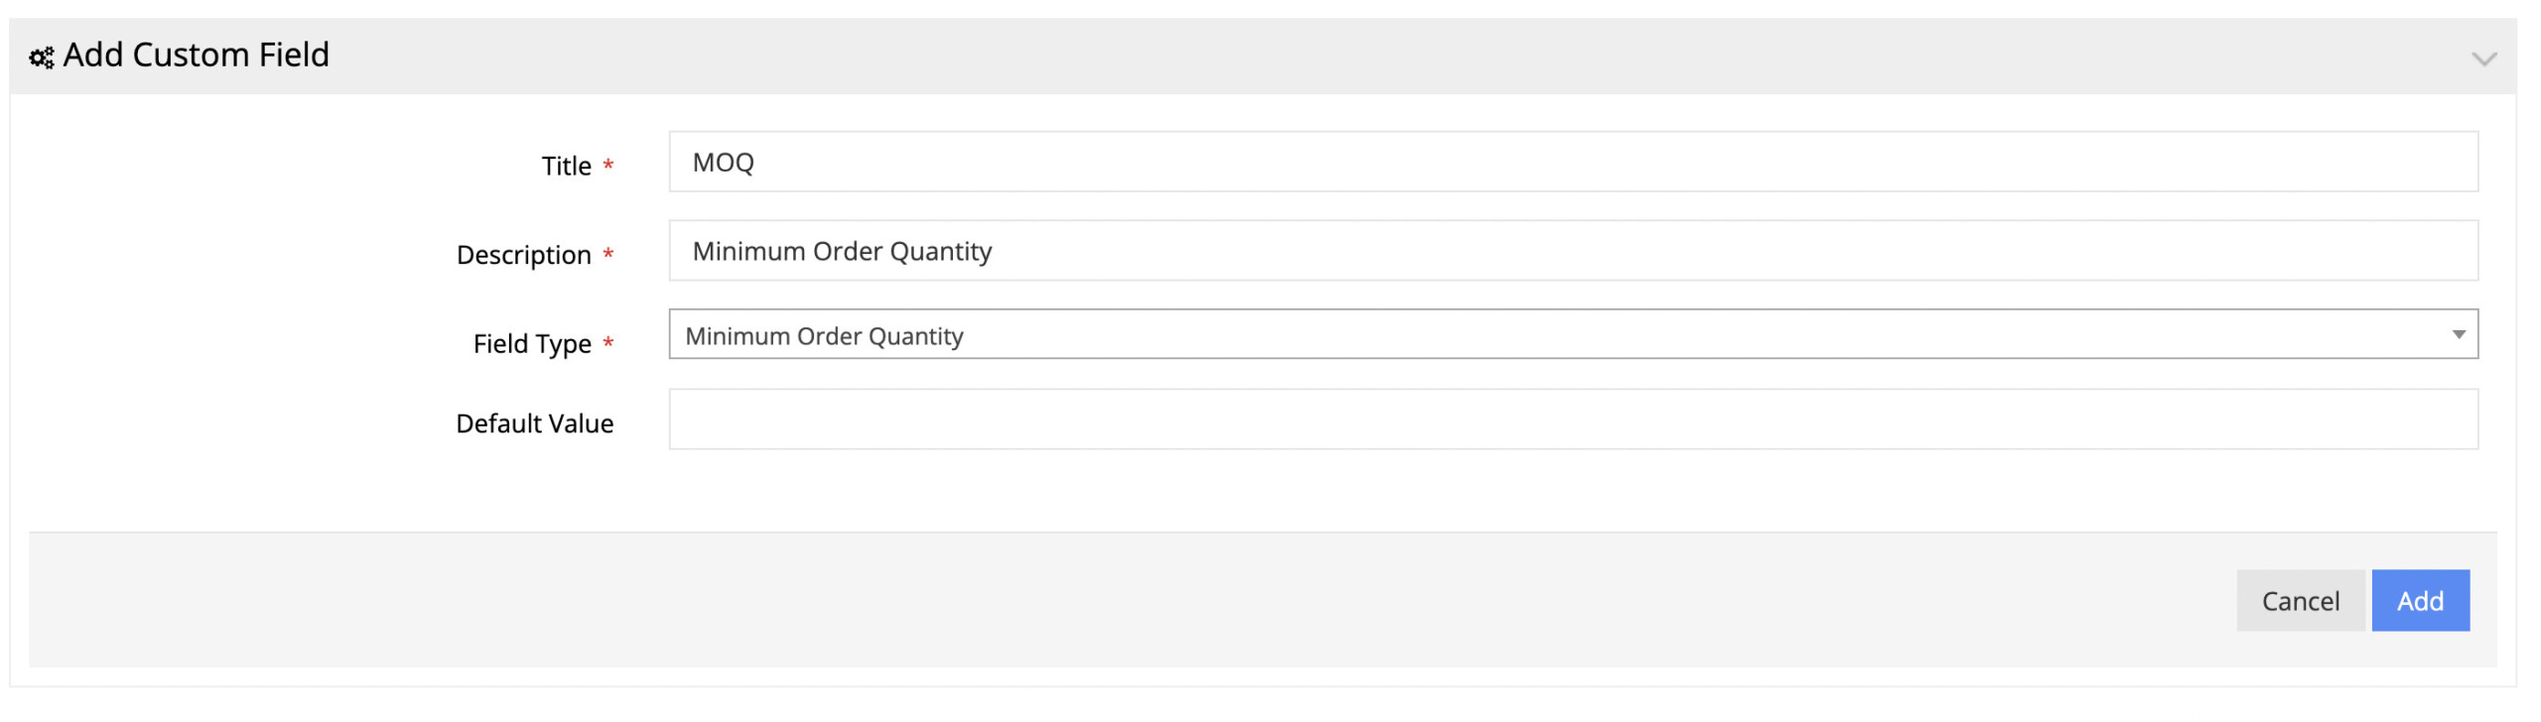Cancel adding the custom field

pos(2300,601)
